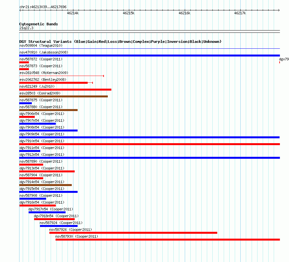Viewport: 289px width, 262px height.
Task: Click the red bar under nsv587890
Action: click(31, 165)
